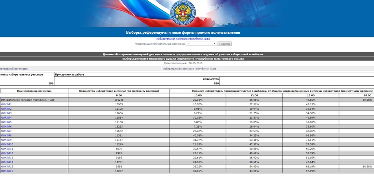Open the Избирательная комиссия Республики Тыва link
Screen dimensions: 374x195
click(x=183, y=39)
